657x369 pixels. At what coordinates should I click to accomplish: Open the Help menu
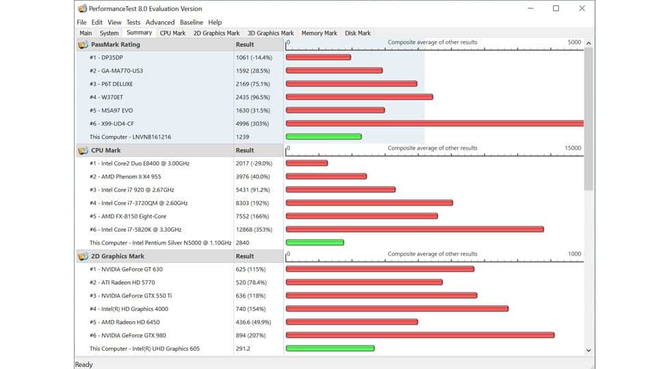(x=215, y=22)
